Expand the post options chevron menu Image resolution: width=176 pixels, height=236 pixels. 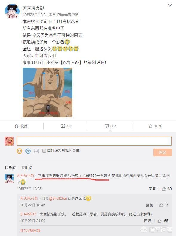170,5
